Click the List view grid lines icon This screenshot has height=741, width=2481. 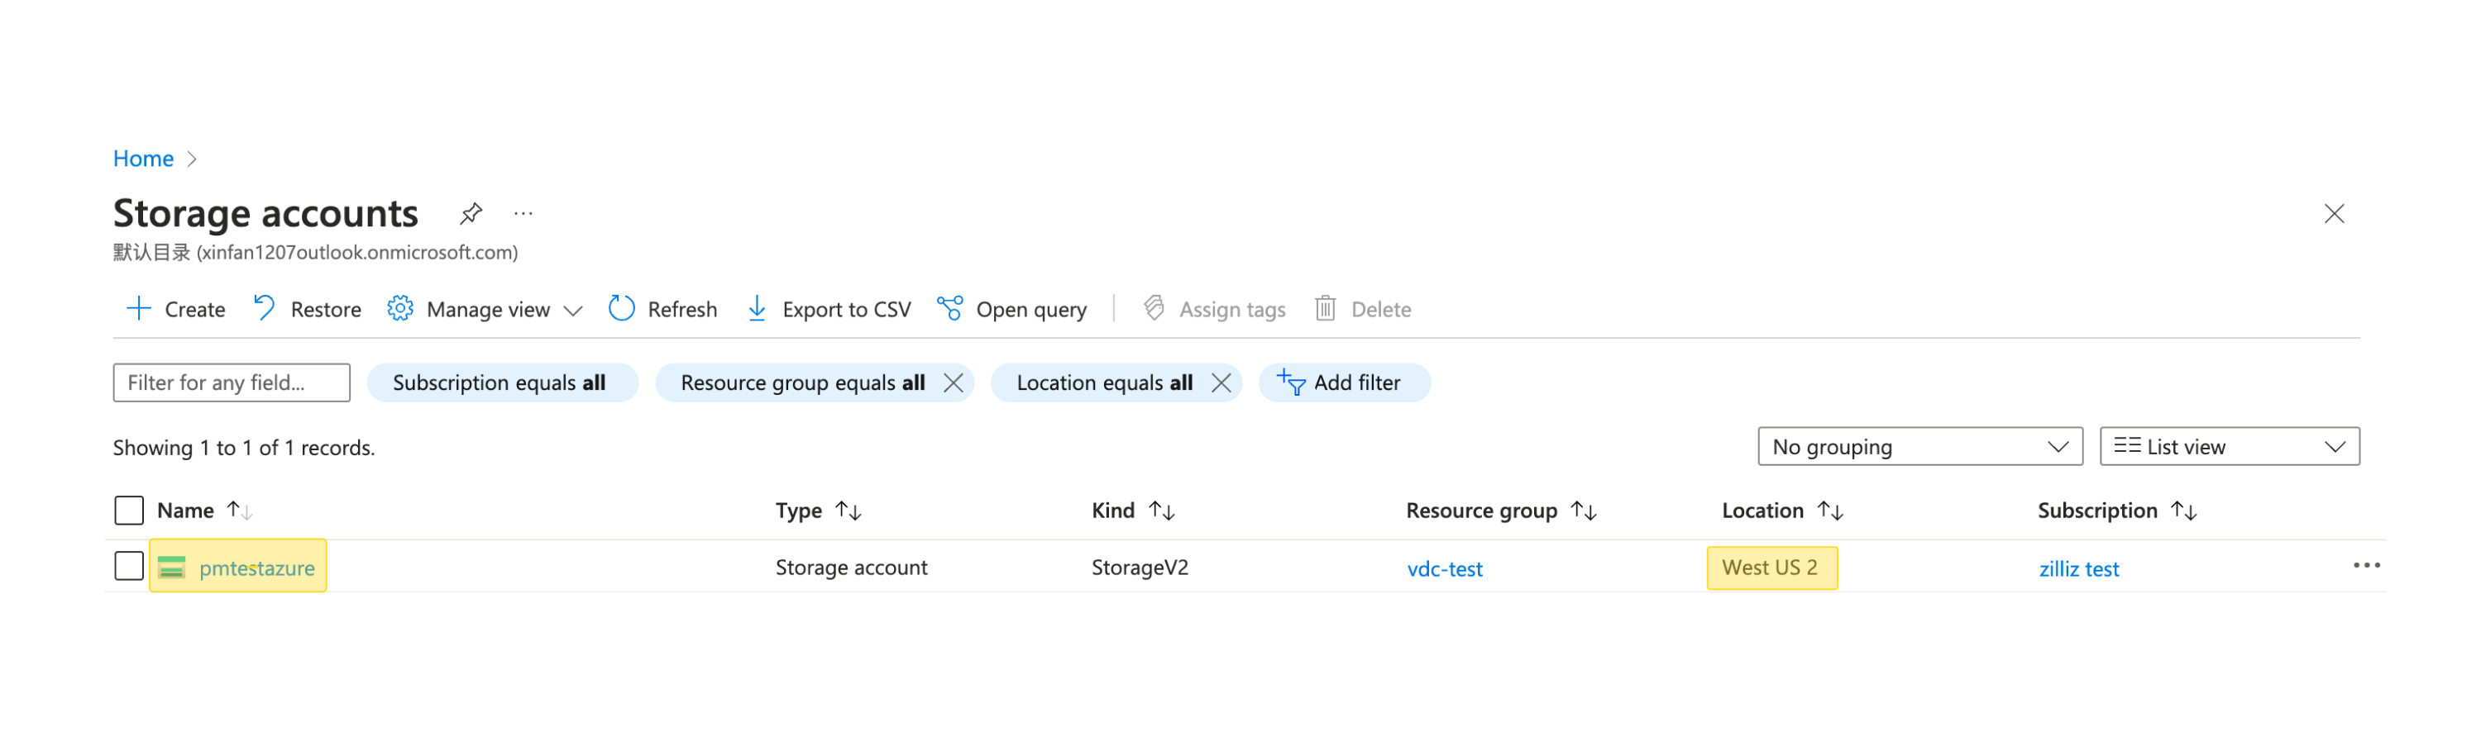tap(2126, 444)
